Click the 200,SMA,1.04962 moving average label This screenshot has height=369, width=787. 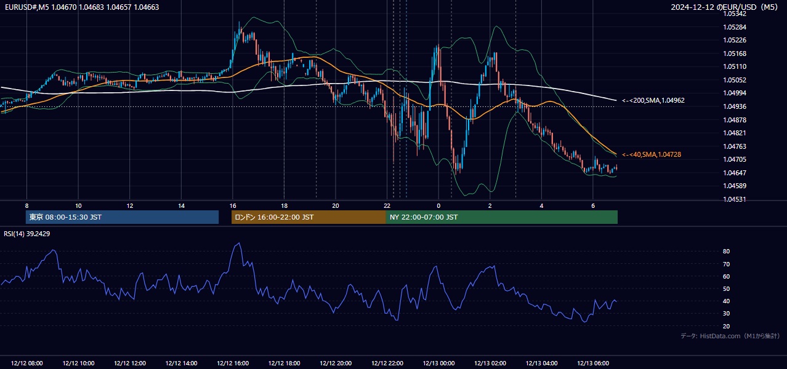tap(653, 100)
